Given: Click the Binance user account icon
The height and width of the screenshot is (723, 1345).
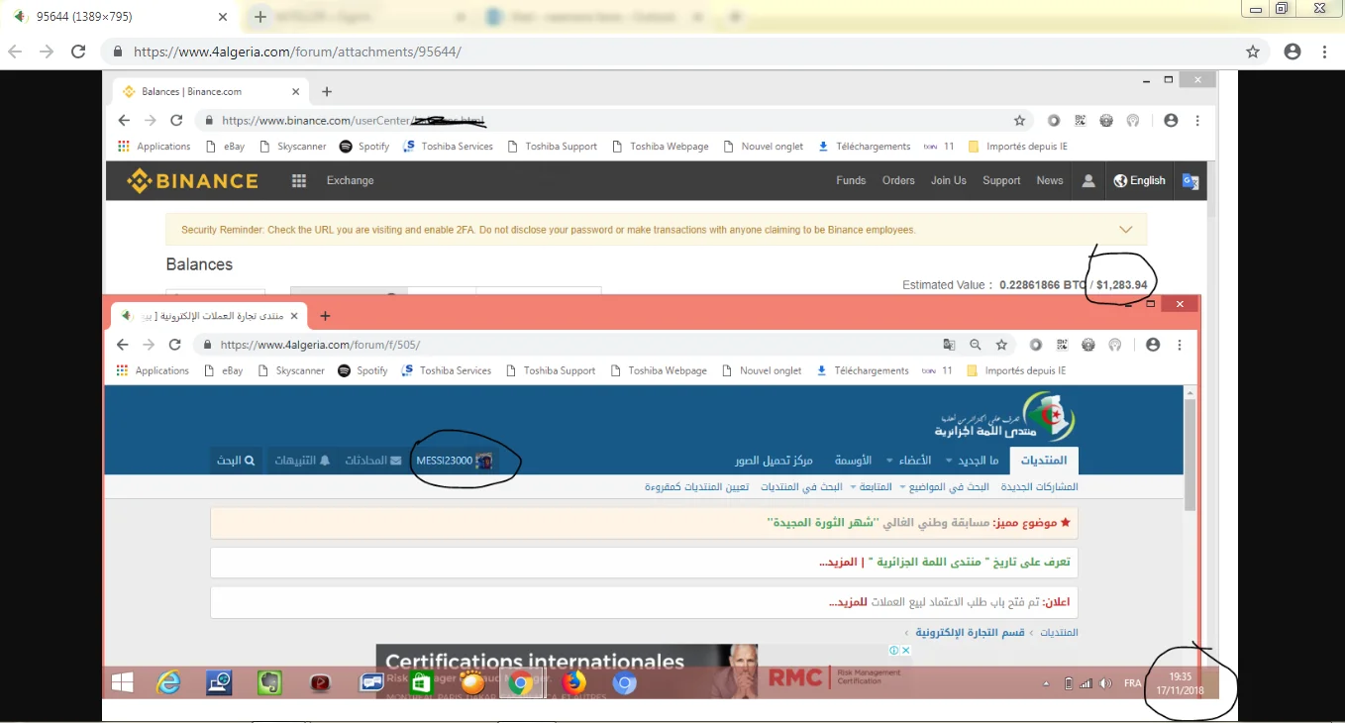Looking at the screenshot, I should [x=1088, y=180].
